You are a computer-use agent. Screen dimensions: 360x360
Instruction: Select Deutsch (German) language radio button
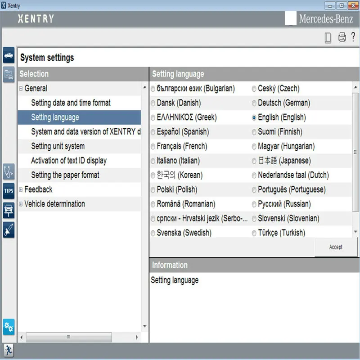254,103
